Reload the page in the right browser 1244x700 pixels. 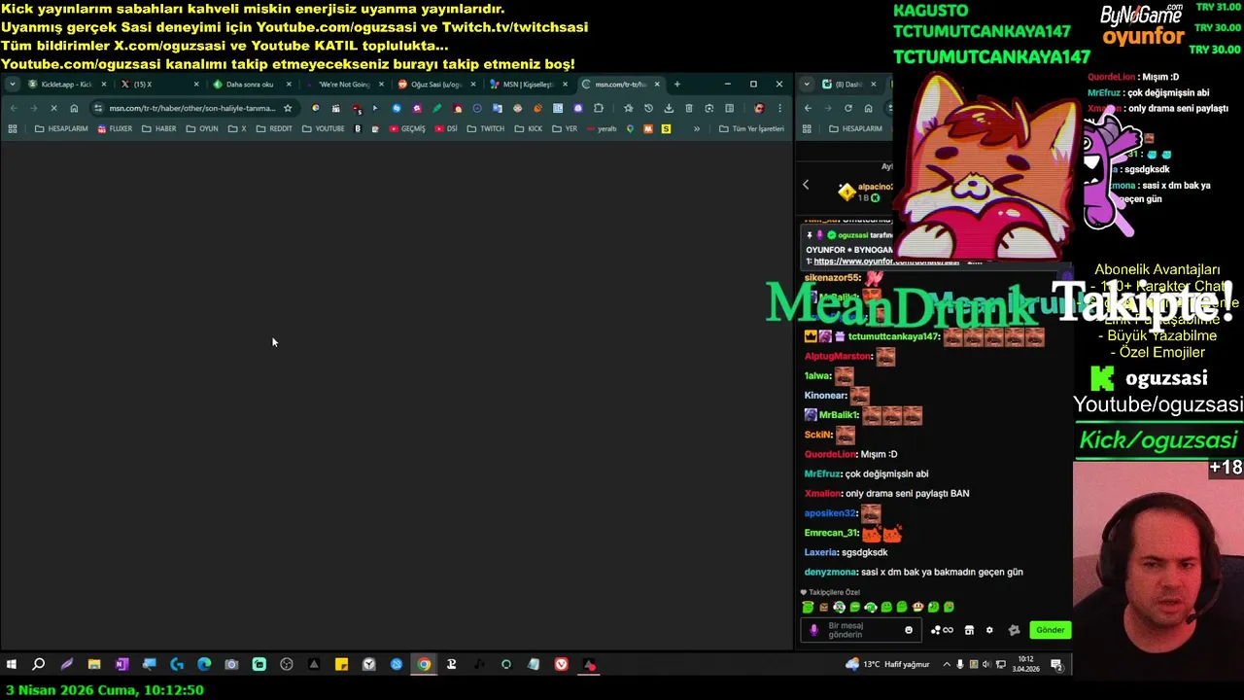point(847,108)
